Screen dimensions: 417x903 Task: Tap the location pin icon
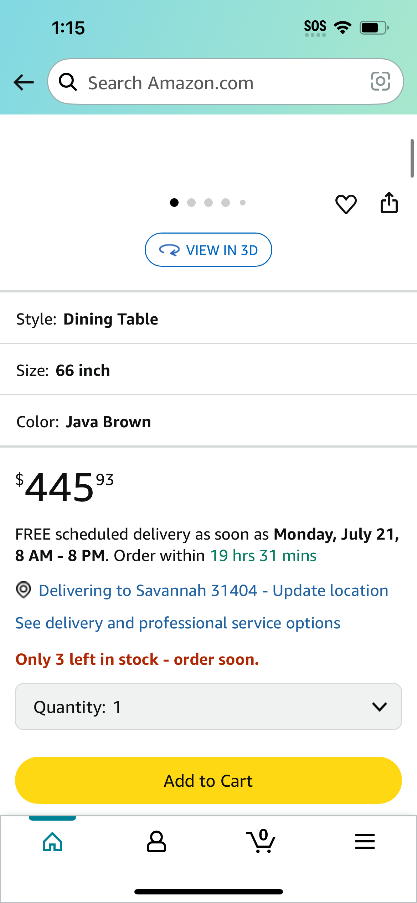coord(24,590)
